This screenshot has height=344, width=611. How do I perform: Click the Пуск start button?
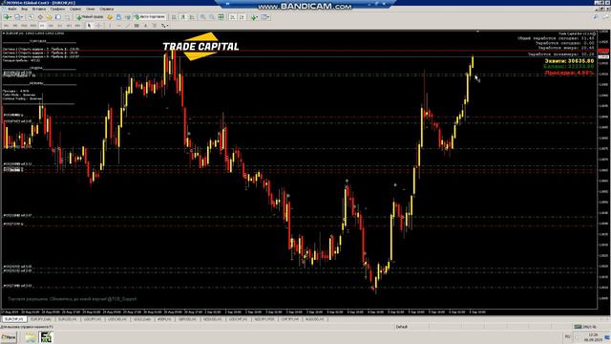[9, 337]
